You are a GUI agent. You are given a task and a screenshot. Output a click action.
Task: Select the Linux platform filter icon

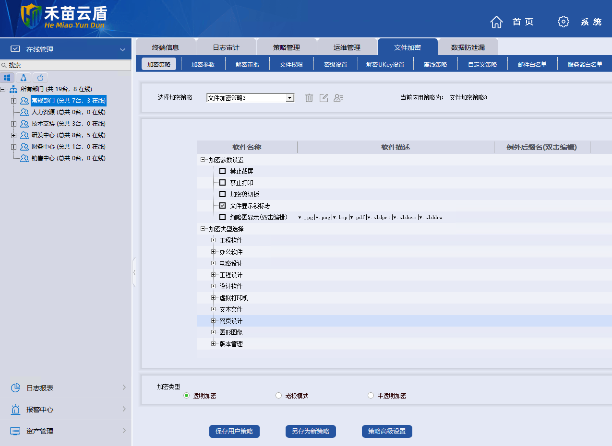24,78
